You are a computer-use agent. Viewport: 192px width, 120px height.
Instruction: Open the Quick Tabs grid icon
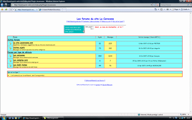tap(11, 9)
